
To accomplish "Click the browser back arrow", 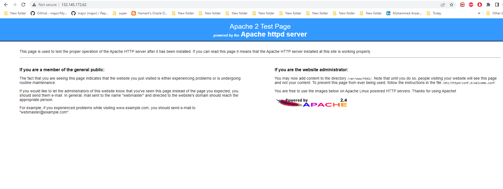I will pyautogui.click(x=6, y=5).
